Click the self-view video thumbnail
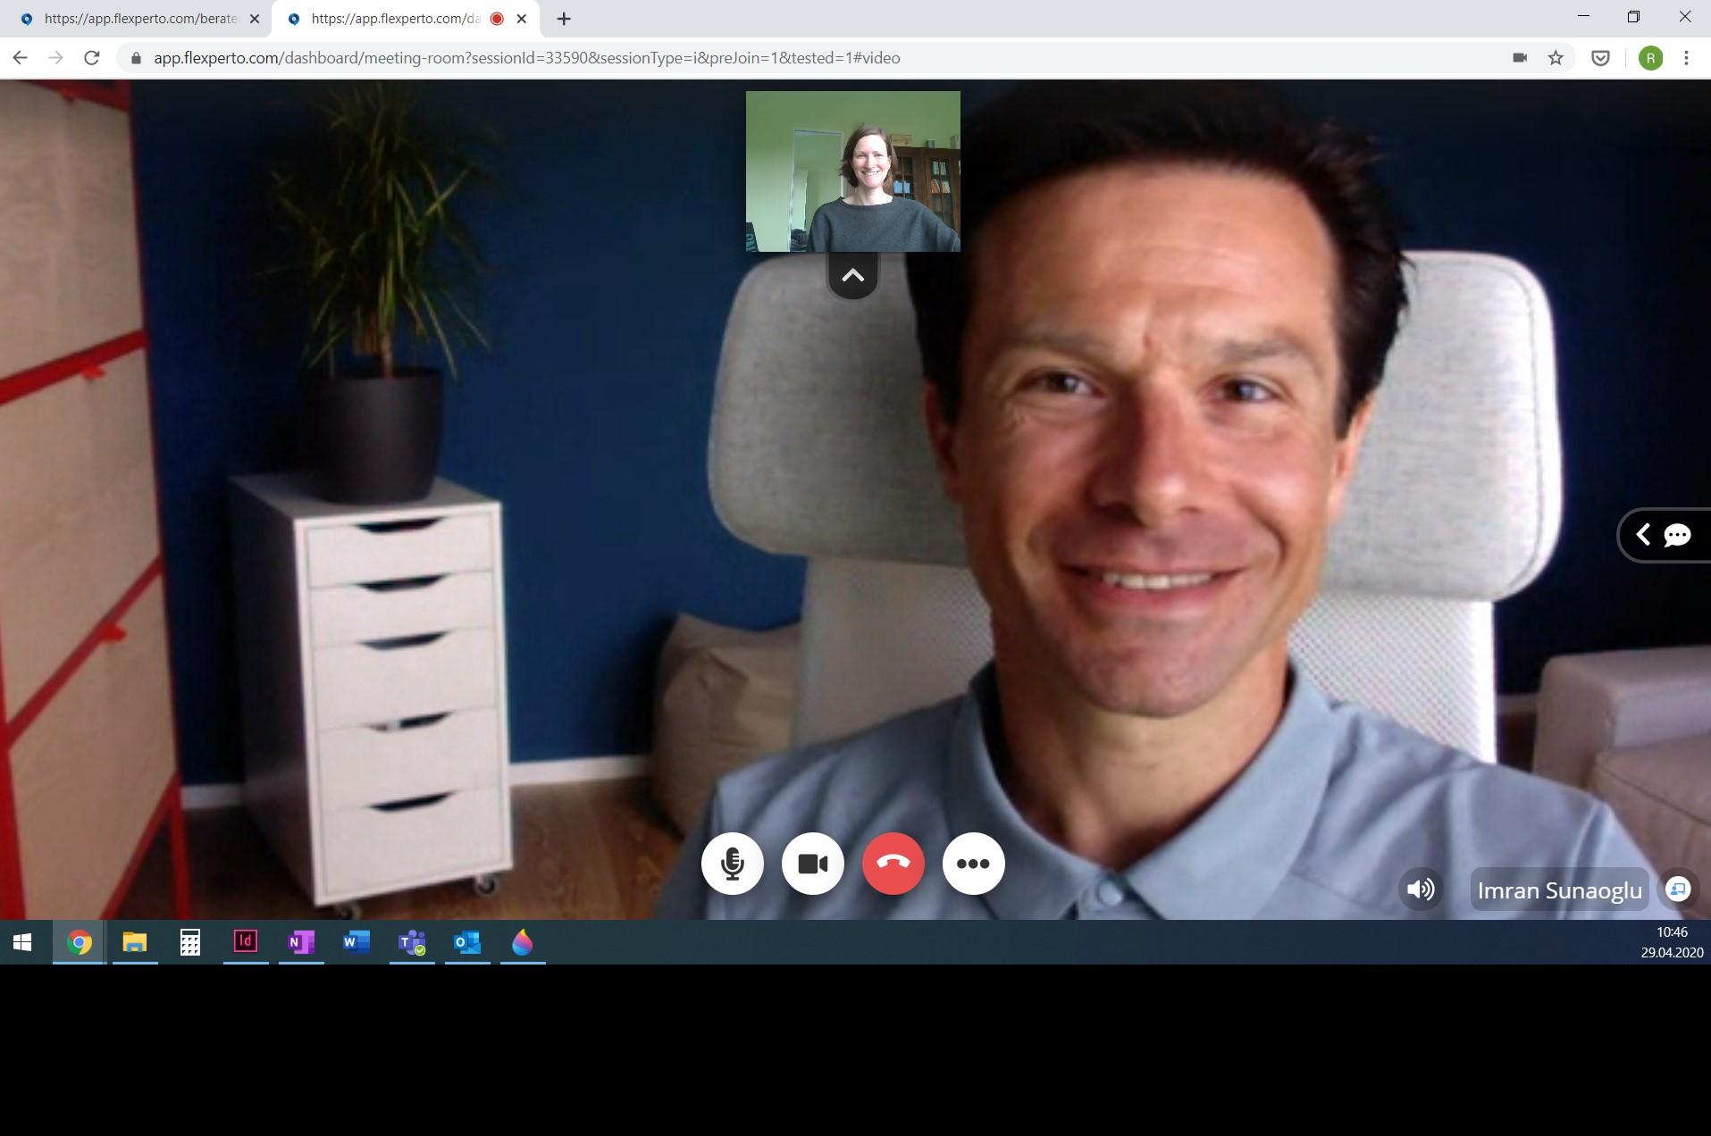The height and width of the screenshot is (1136, 1711). point(853,171)
